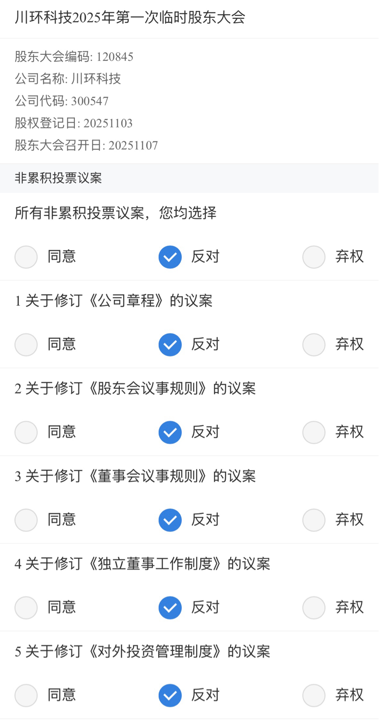Mark 同意 on proposal 4 《独立董事工作制度》
379x724 pixels.
click(x=26, y=608)
